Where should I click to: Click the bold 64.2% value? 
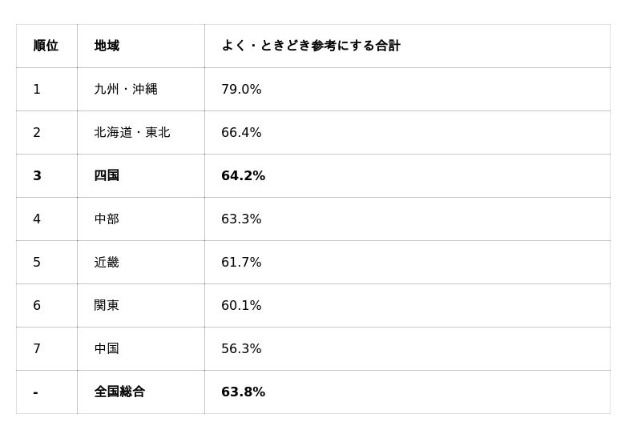pyautogui.click(x=243, y=176)
